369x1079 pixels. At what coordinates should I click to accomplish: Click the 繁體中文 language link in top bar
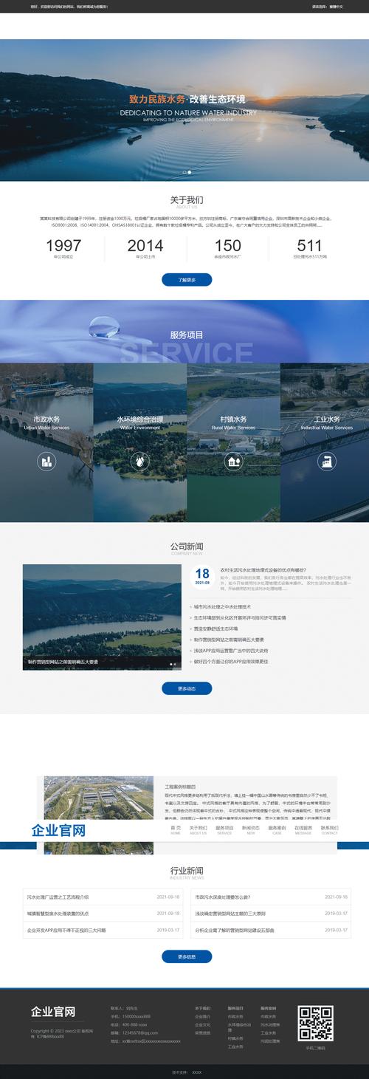(334, 6)
